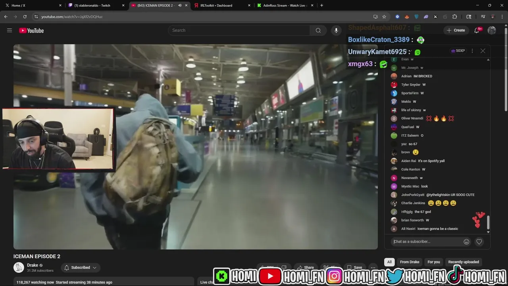
Task: Click the live chat scrollbar thumb
Action: tap(488, 222)
